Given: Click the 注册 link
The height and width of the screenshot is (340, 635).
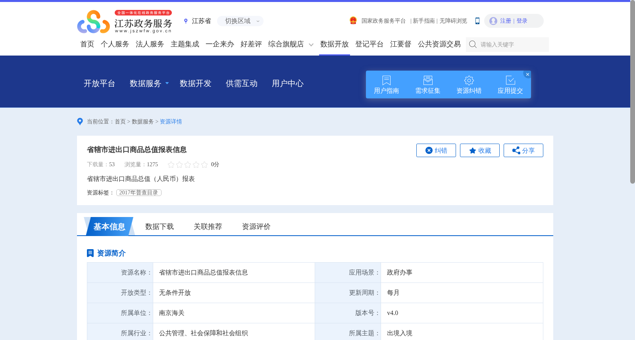Looking at the screenshot, I should tap(506, 21).
